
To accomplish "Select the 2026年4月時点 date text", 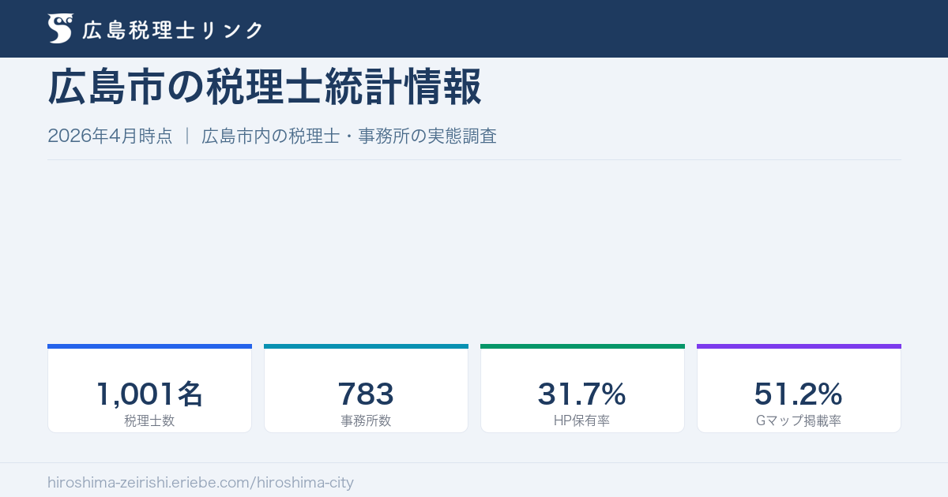I will 110,136.
